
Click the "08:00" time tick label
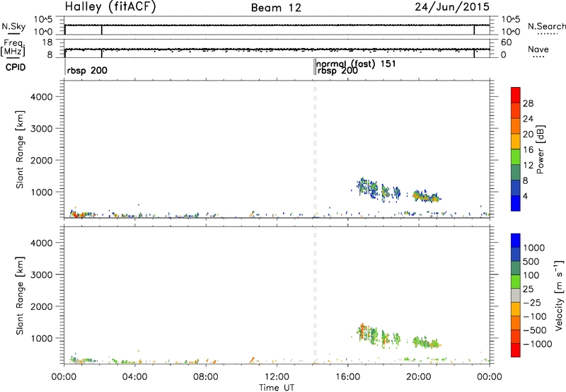(x=206, y=377)
